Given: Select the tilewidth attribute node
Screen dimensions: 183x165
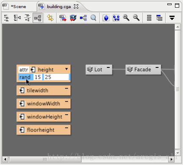Looking at the screenshot, I should [44, 90].
